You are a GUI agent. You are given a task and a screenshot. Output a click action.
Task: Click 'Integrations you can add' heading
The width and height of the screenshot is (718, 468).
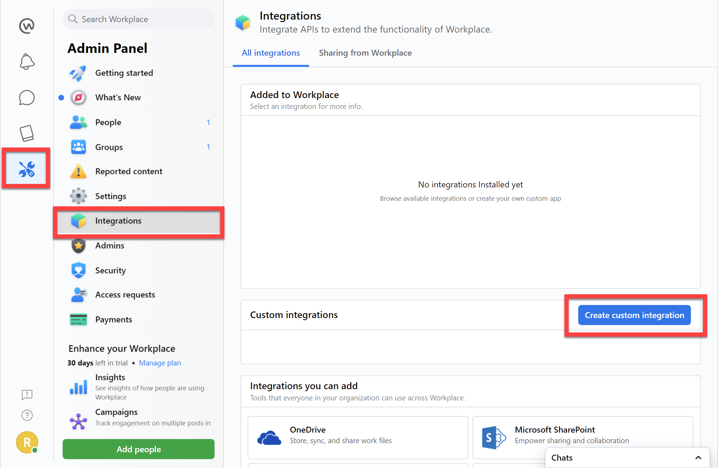click(x=304, y=386)
